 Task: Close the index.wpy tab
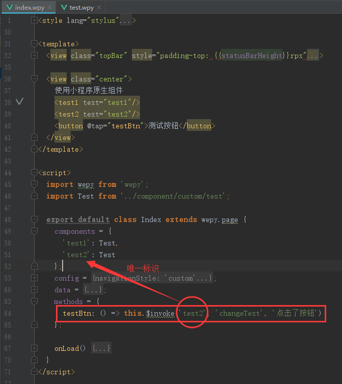point(50,7)
